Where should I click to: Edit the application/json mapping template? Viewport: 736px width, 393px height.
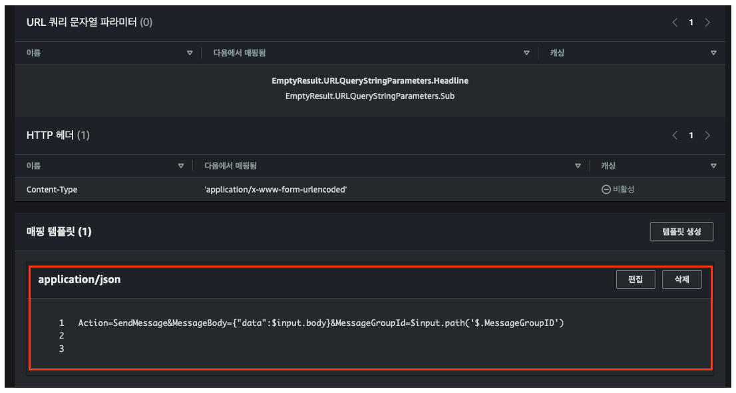click(x=636, y=279)
